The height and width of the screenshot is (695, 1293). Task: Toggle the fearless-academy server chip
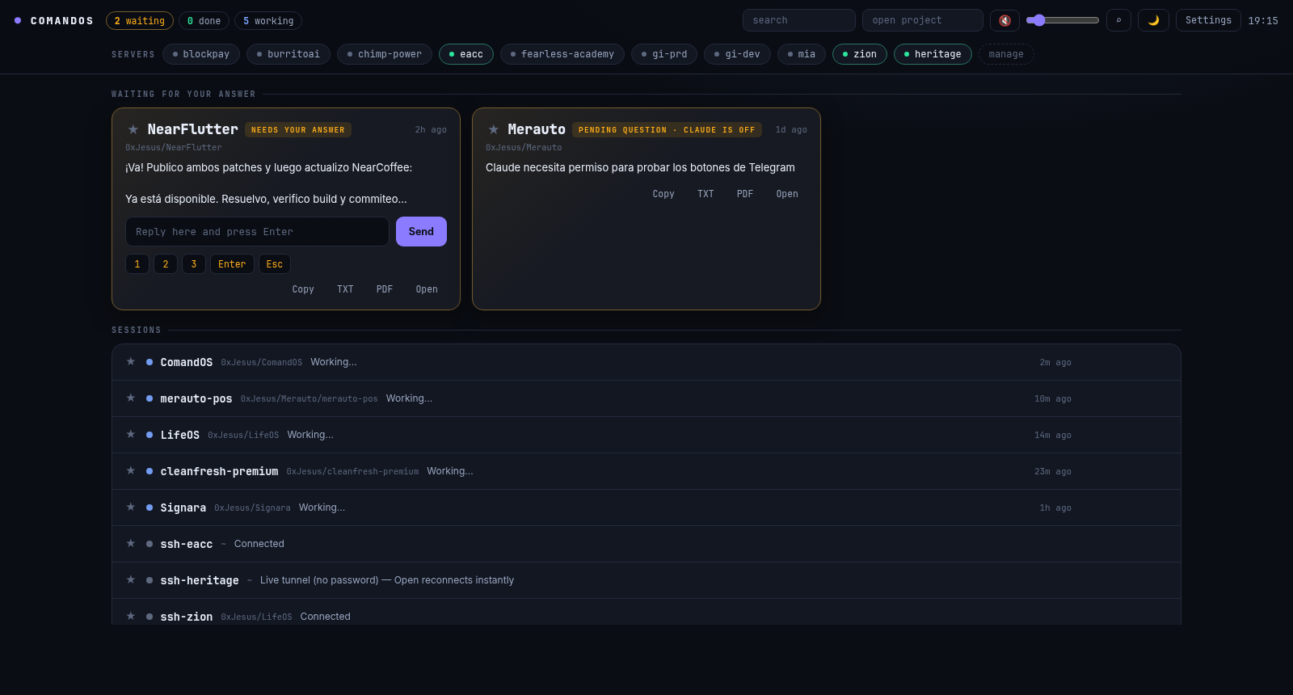(x=562, y=54)
